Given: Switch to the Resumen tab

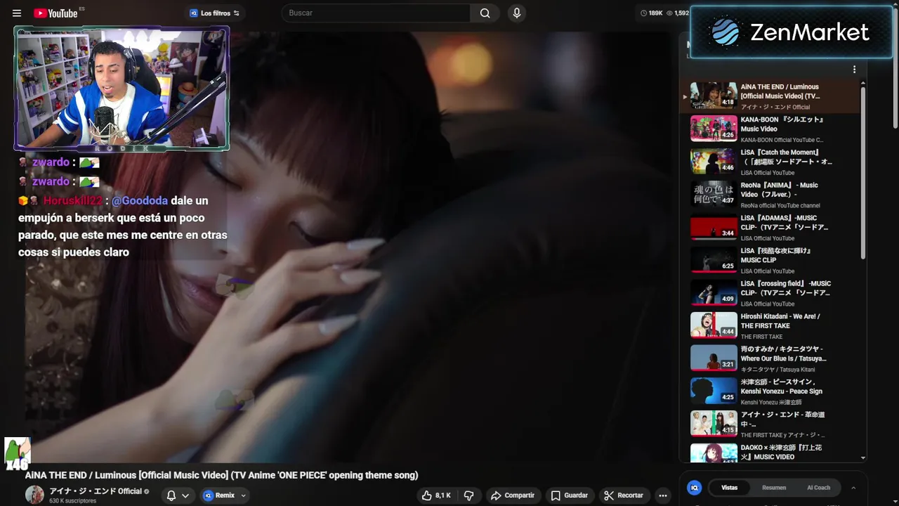Looking at the screenshot, I should point(774,488).
